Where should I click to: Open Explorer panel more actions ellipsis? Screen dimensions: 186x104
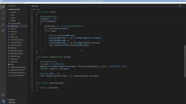click(24, 6)
